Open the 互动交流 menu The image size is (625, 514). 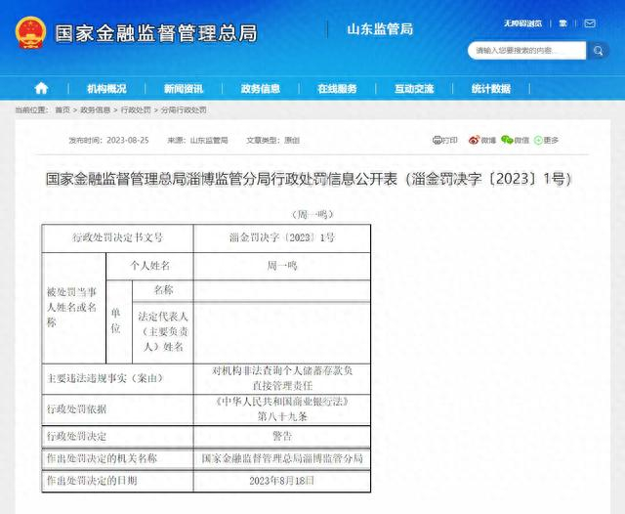pos(414,89)
